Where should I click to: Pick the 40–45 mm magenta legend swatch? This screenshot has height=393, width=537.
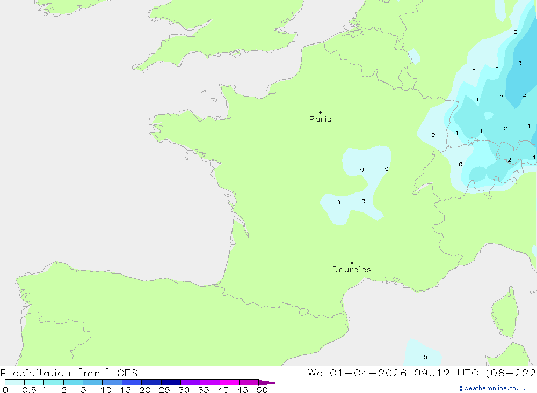(x=229, y=382)
